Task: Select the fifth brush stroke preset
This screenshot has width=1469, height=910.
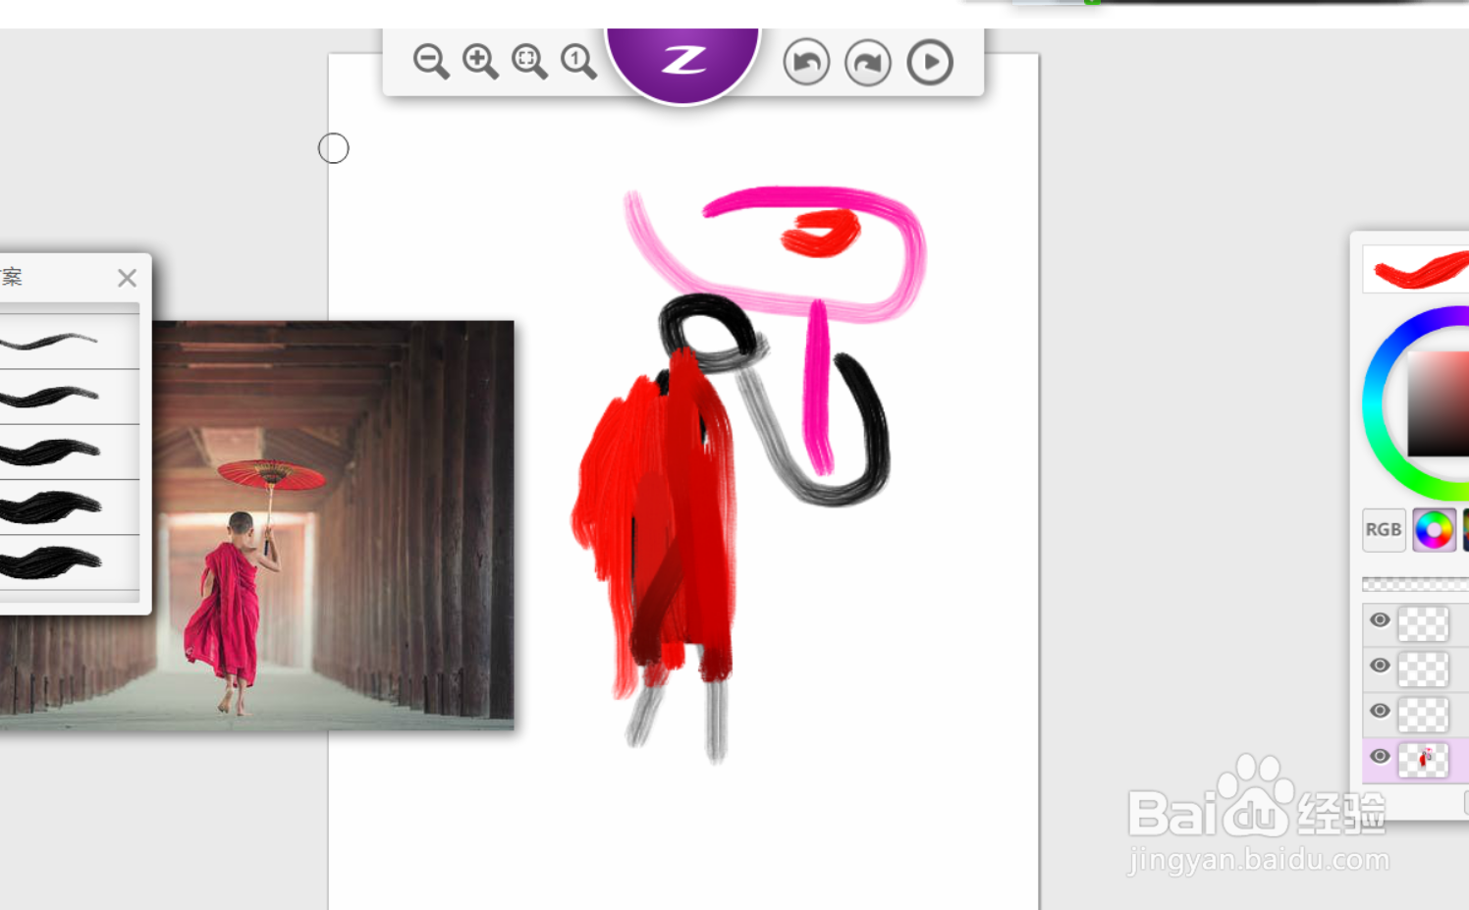Action: [x=69, y=562]
